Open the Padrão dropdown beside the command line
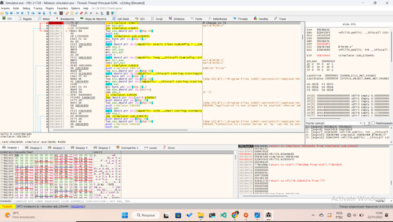The image size is (393, 222). [384, 201]
